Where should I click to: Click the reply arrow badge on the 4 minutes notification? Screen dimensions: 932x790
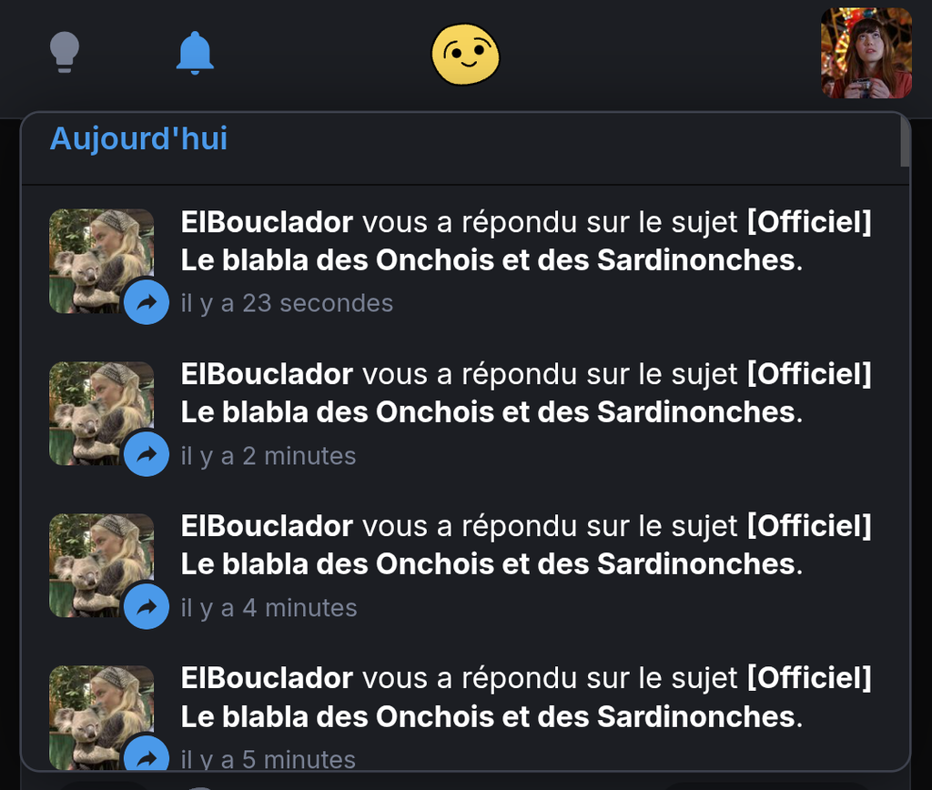[147, 606]
